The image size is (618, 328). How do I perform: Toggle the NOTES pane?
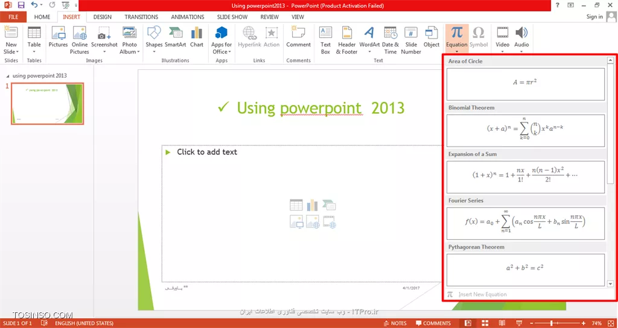(x=395, y=323)
